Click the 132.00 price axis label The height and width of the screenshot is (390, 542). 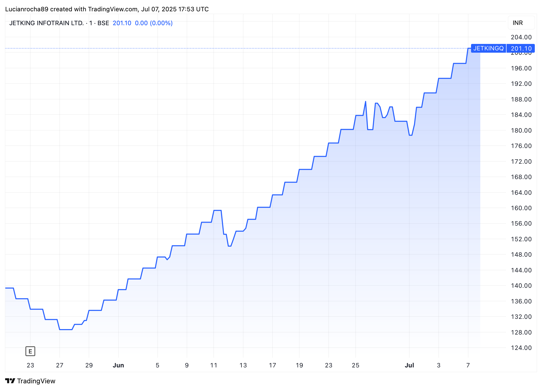coord(521,317)
